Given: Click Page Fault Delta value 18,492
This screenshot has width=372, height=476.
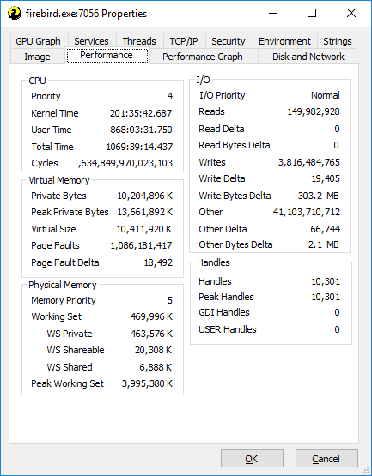Looking at the screenshot, I should point(158,262).
